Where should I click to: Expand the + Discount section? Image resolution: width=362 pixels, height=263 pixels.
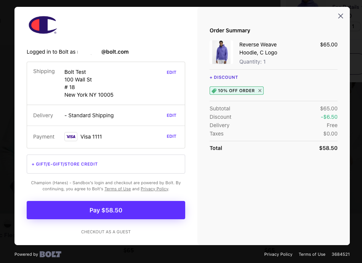pos(224,77)
